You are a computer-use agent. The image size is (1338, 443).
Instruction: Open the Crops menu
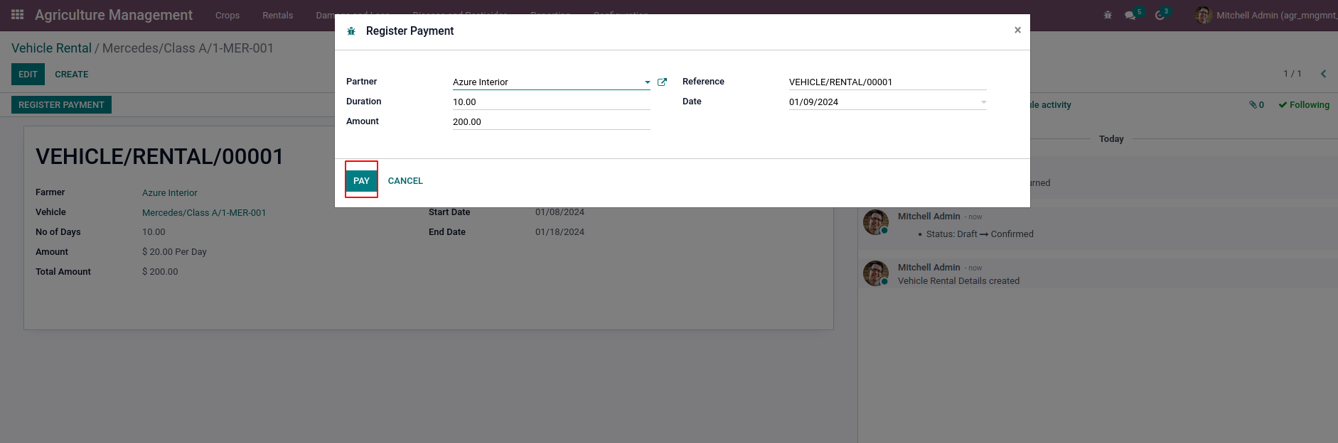(228, 16)
